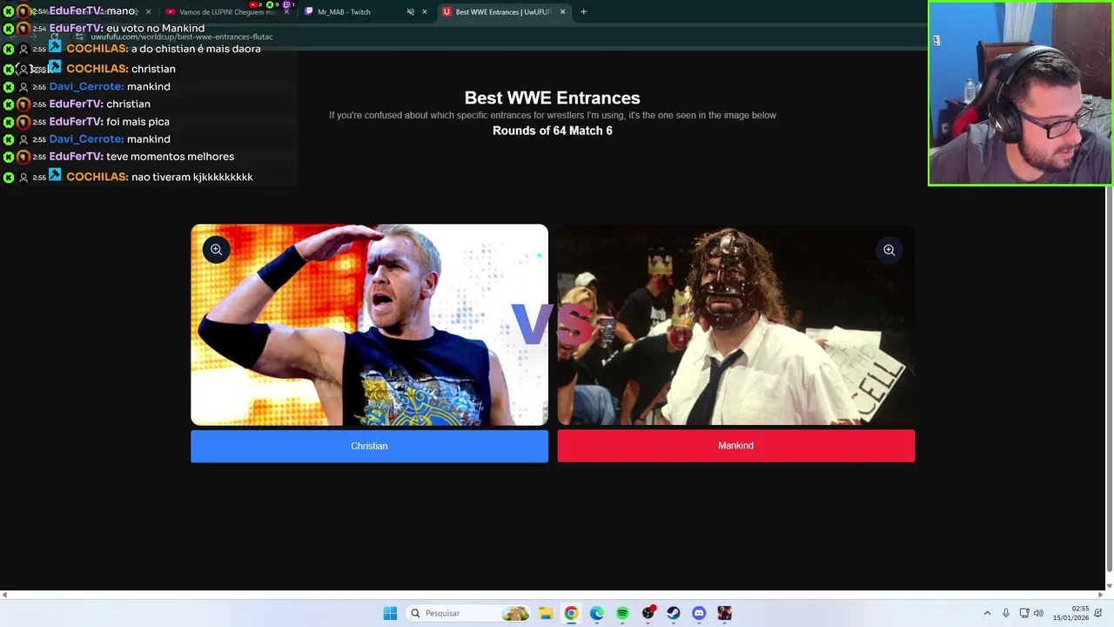Open the Windows Start menu

(390, 613)
